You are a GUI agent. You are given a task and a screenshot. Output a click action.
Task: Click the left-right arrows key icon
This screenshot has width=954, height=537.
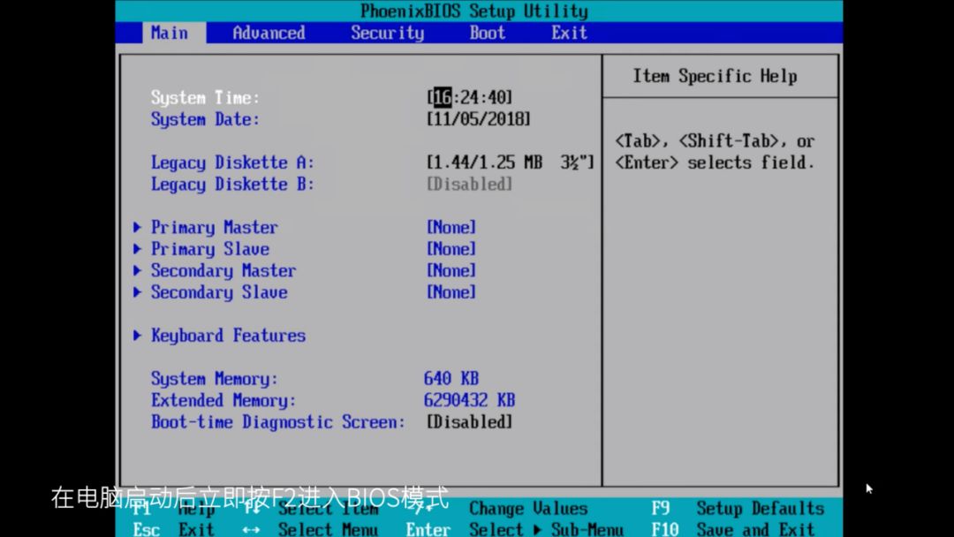[x=251, y=530]
